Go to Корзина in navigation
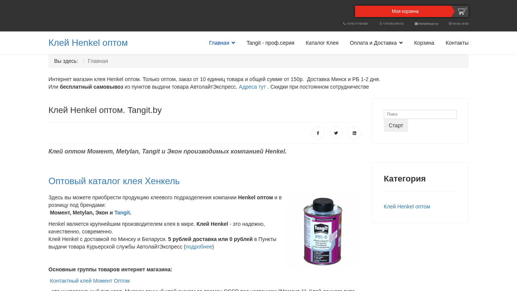 (x=424, y=43)
